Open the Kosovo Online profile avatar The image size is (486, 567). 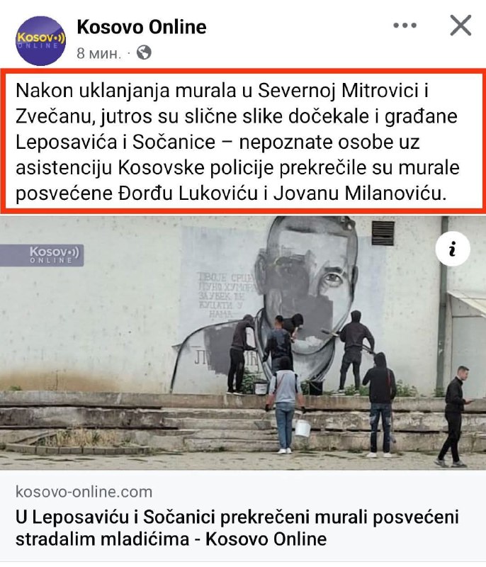click(x=40, y=40)
